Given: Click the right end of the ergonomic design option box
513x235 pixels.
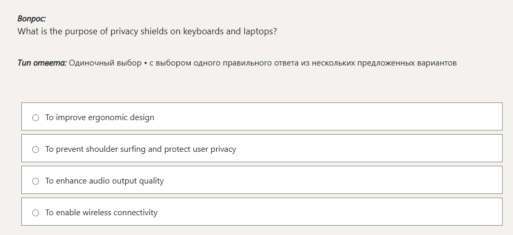Looking at the screenshot, I should click(489, 116).
